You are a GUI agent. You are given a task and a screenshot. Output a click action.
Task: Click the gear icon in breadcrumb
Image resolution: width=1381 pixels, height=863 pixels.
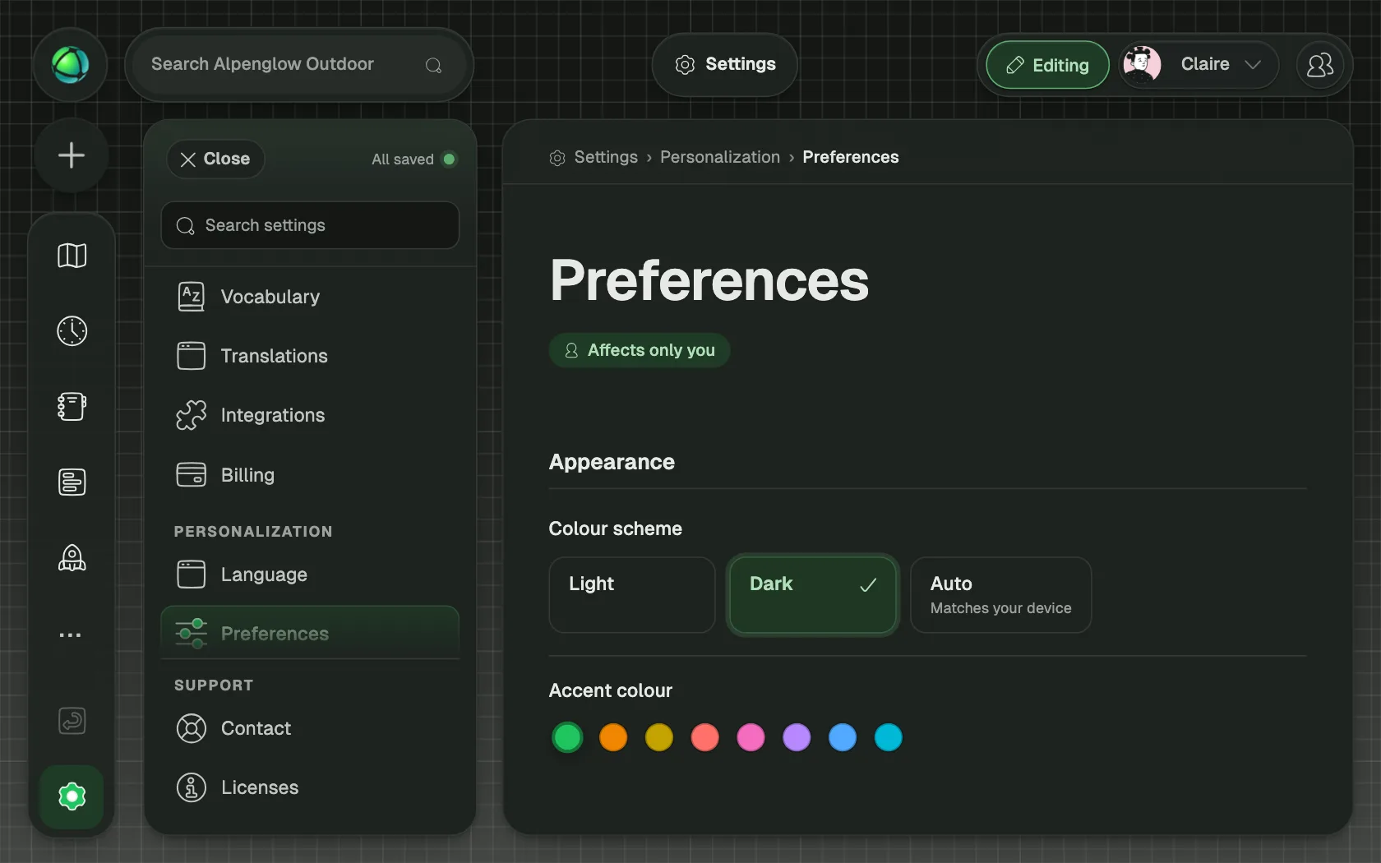[557, 158]
